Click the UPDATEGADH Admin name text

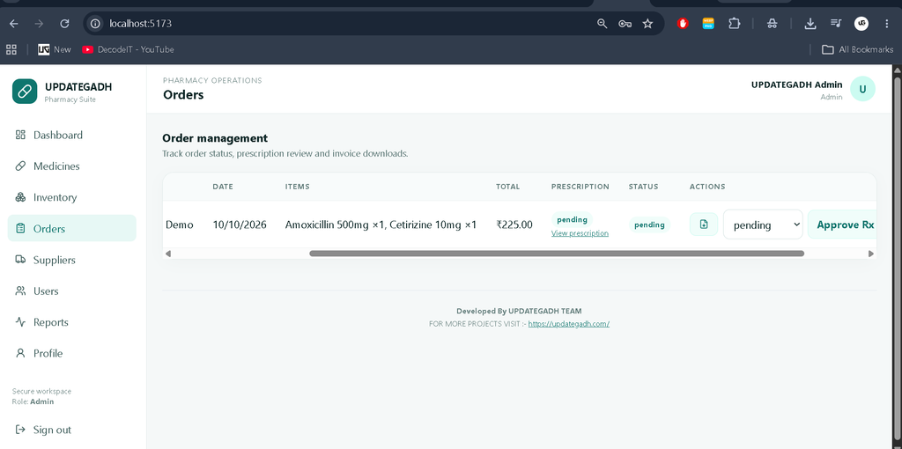796,85
